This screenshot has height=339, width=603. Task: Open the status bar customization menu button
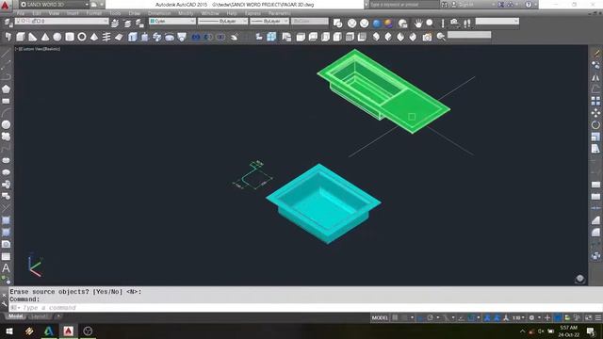[x=598, y=317]
